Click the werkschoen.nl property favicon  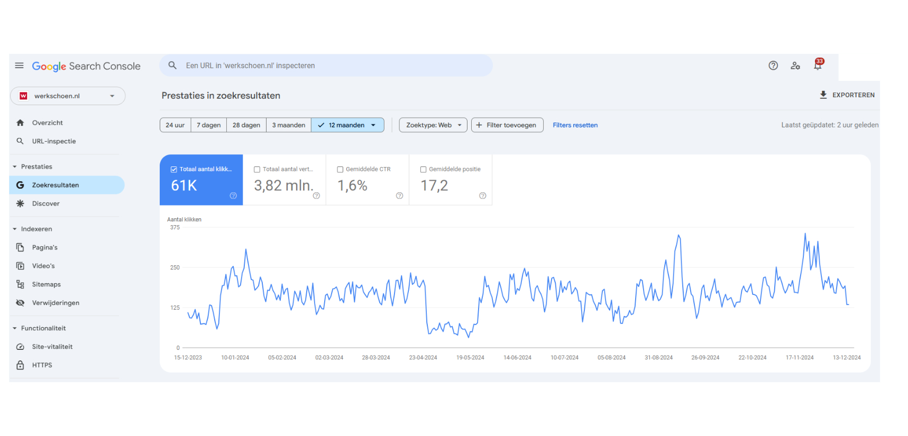click(23, 96)
